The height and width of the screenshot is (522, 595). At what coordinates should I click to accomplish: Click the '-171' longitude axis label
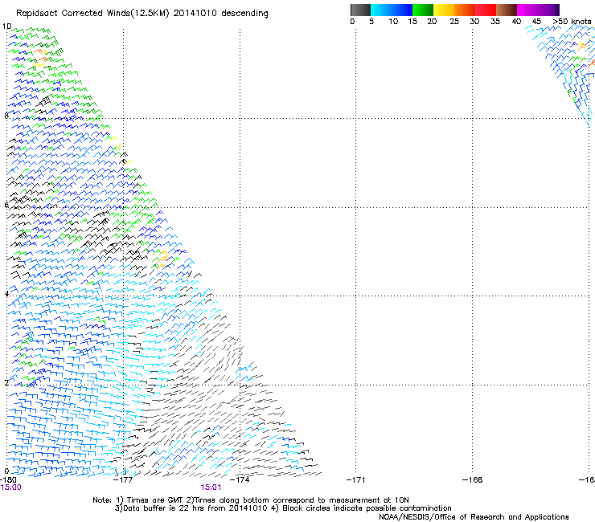356,480
